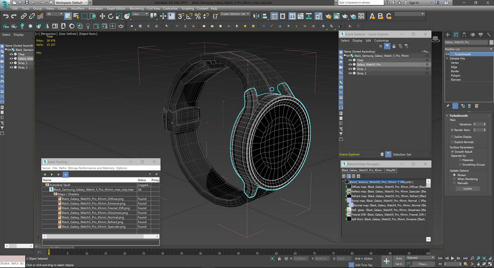Activate the Select and Rotate tool

111,16
